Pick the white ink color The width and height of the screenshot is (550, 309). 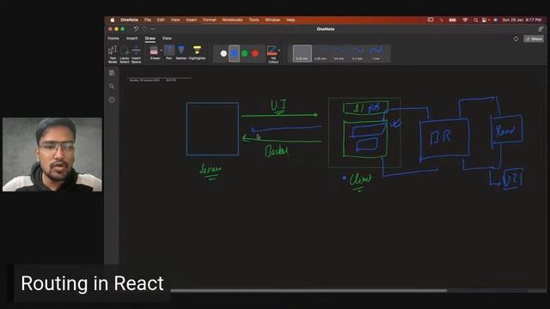point(223,53)
